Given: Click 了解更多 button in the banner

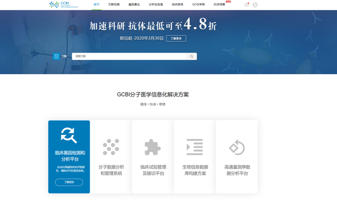Looking at the screenshot, I should 176,38.
